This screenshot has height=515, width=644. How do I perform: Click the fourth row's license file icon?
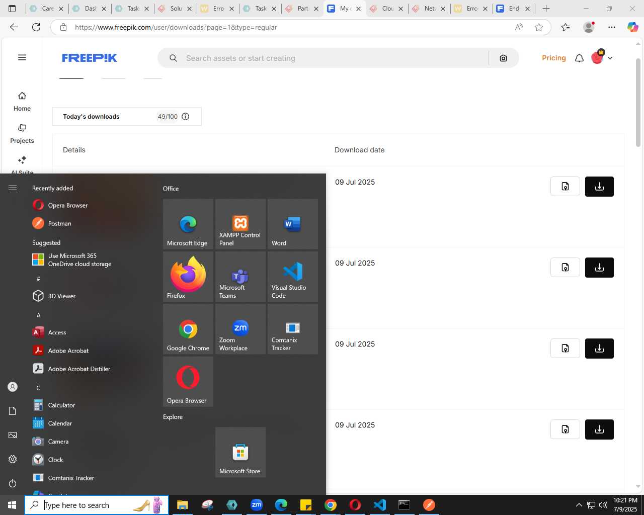coord(565,430)
